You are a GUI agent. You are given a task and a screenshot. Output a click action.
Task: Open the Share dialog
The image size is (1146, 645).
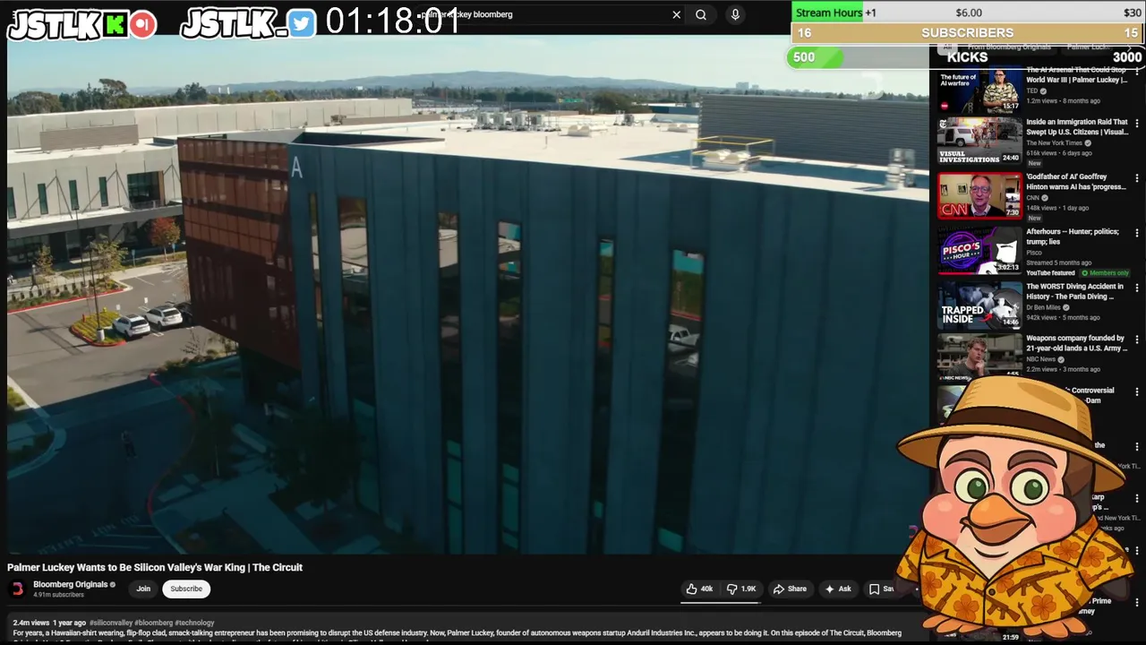[x=790, y=589]
